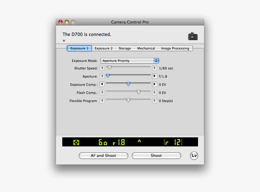Viewport: 260px width, 192px height.
Task: Click the Shutter Speed slider thumb
Action: (x=109, y=68)
